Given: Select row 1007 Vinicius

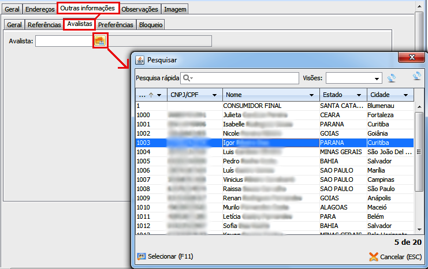Looking at the screenshot, I should (x=274, y=180).
